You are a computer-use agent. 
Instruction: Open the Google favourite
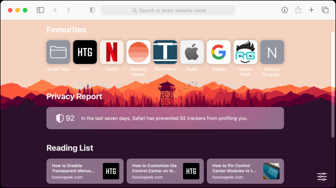[219, 52]
